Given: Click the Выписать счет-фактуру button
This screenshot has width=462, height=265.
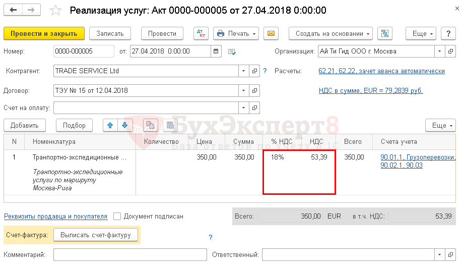Looking at the screenshot, I should 96,235.
